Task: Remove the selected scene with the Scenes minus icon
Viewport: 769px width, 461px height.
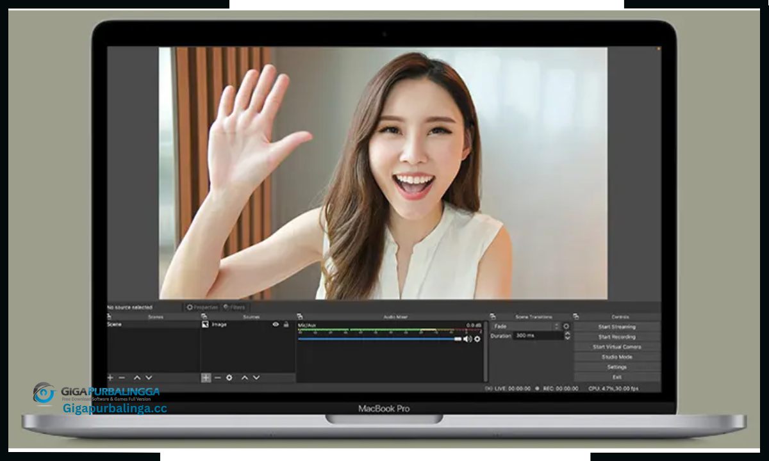Action: 122,378
